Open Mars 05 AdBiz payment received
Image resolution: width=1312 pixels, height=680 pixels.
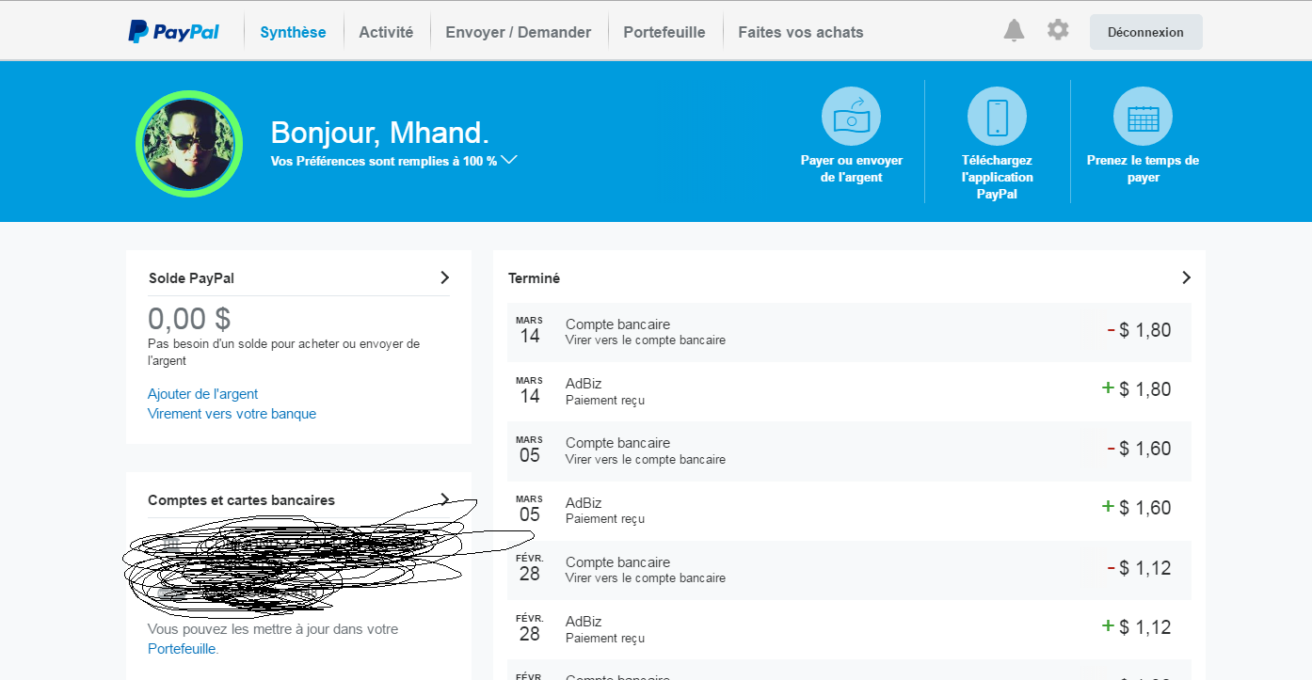pyautogui.click(x=849, y=511)
